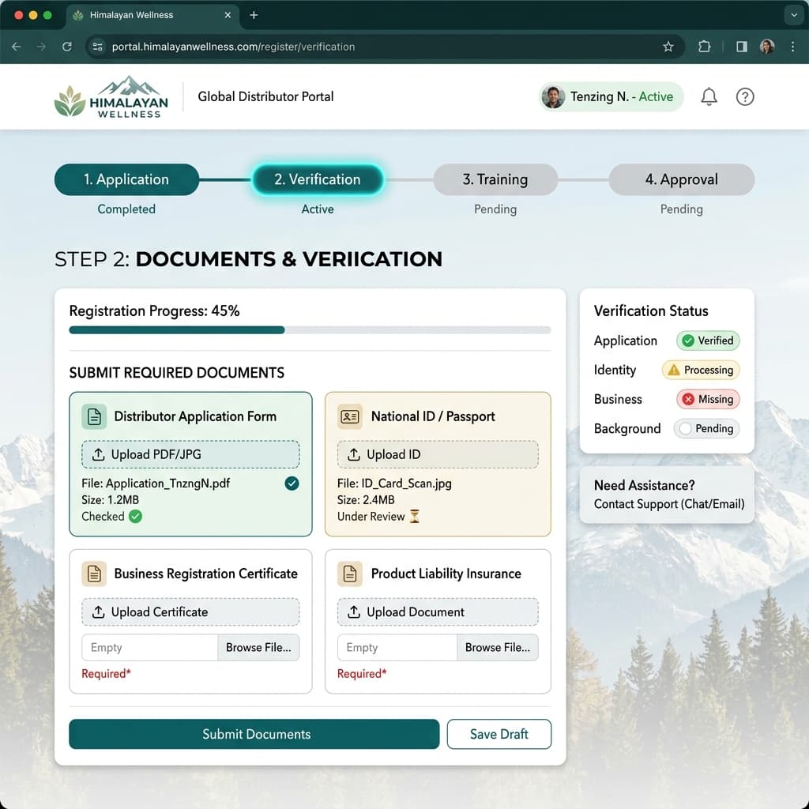Click Tenzing N. profile photo
Image resolution: width=809 pixels, height=809 pixels.
[553, 96]
